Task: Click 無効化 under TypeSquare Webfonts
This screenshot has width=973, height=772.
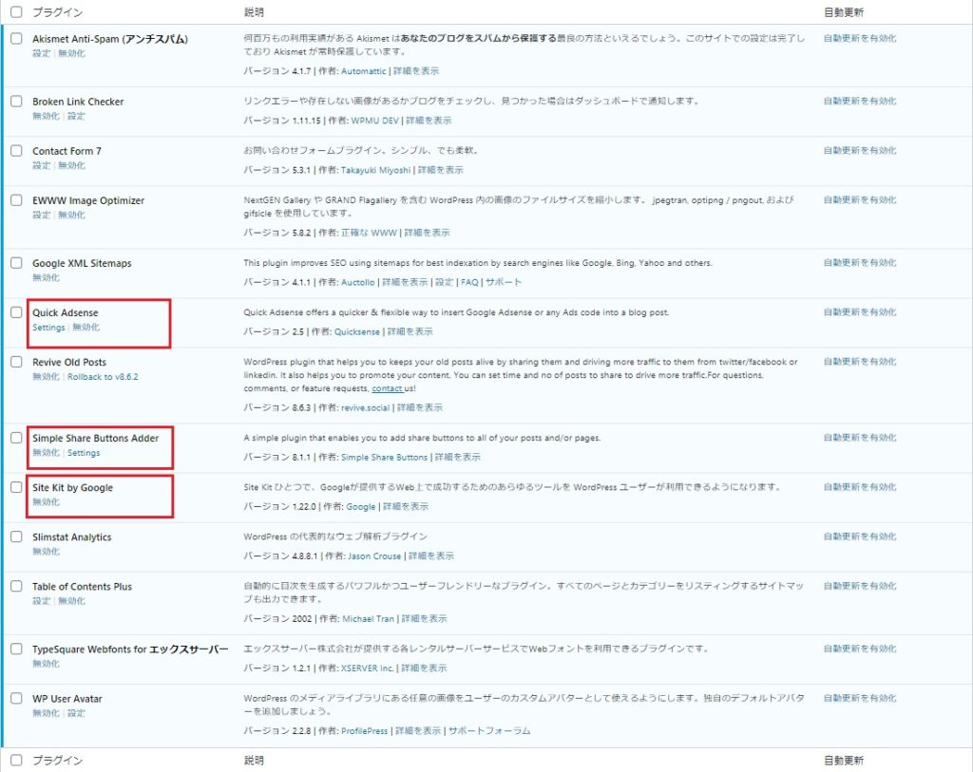Action: point(46,664)
